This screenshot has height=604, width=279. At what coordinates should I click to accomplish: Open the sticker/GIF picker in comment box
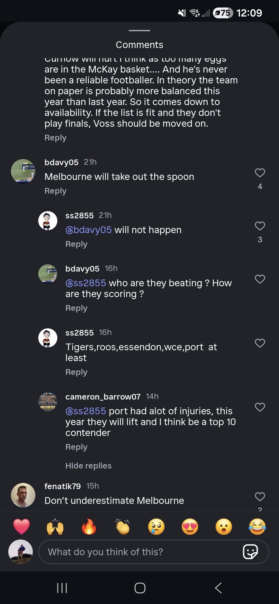[250, 552]
